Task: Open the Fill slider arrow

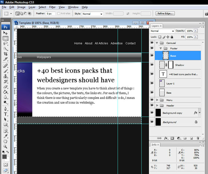Action: [196, 37]
